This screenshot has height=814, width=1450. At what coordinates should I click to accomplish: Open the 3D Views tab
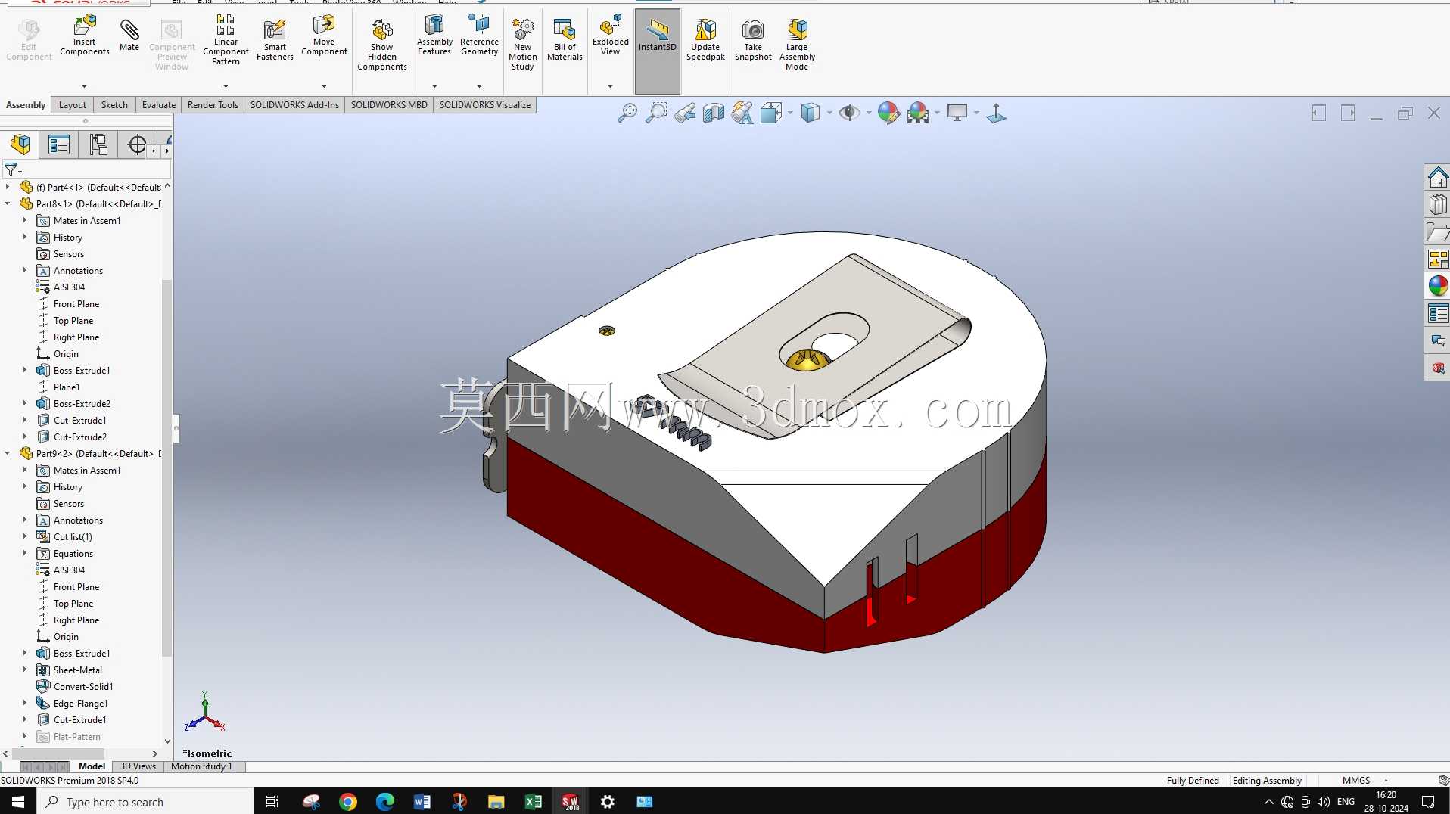pyautogui.click(x=138, y=766)
